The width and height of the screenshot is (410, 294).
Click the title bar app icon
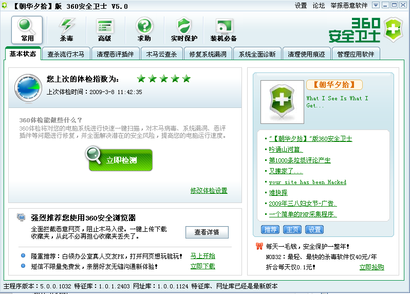tap(5, 6)
